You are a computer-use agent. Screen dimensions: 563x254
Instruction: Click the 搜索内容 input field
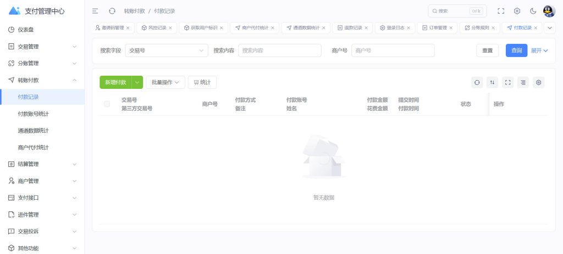[x=280, y=50]
